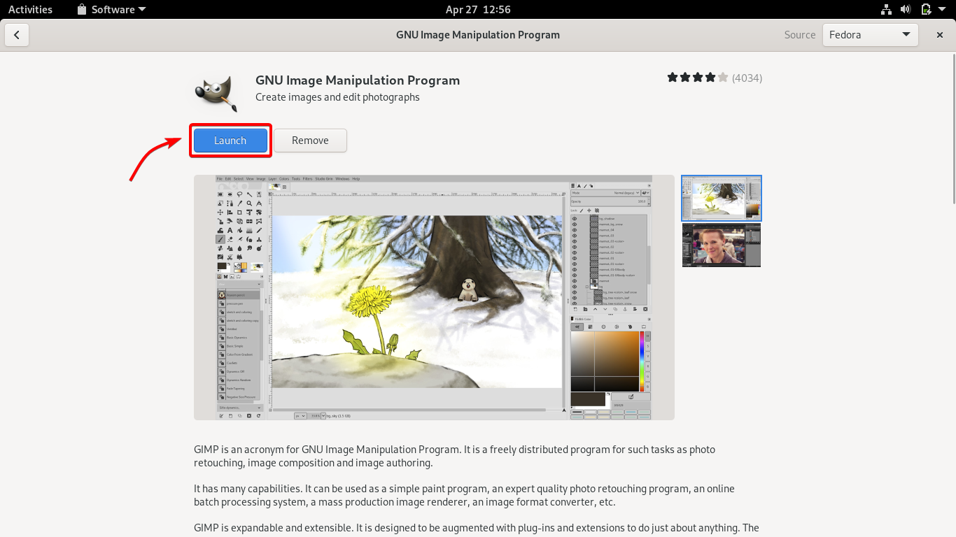Select the second screenshot thumbnail with a face
Image resolution: width=956 pixels, height=537 pixels.
click(x=722, y=245)
